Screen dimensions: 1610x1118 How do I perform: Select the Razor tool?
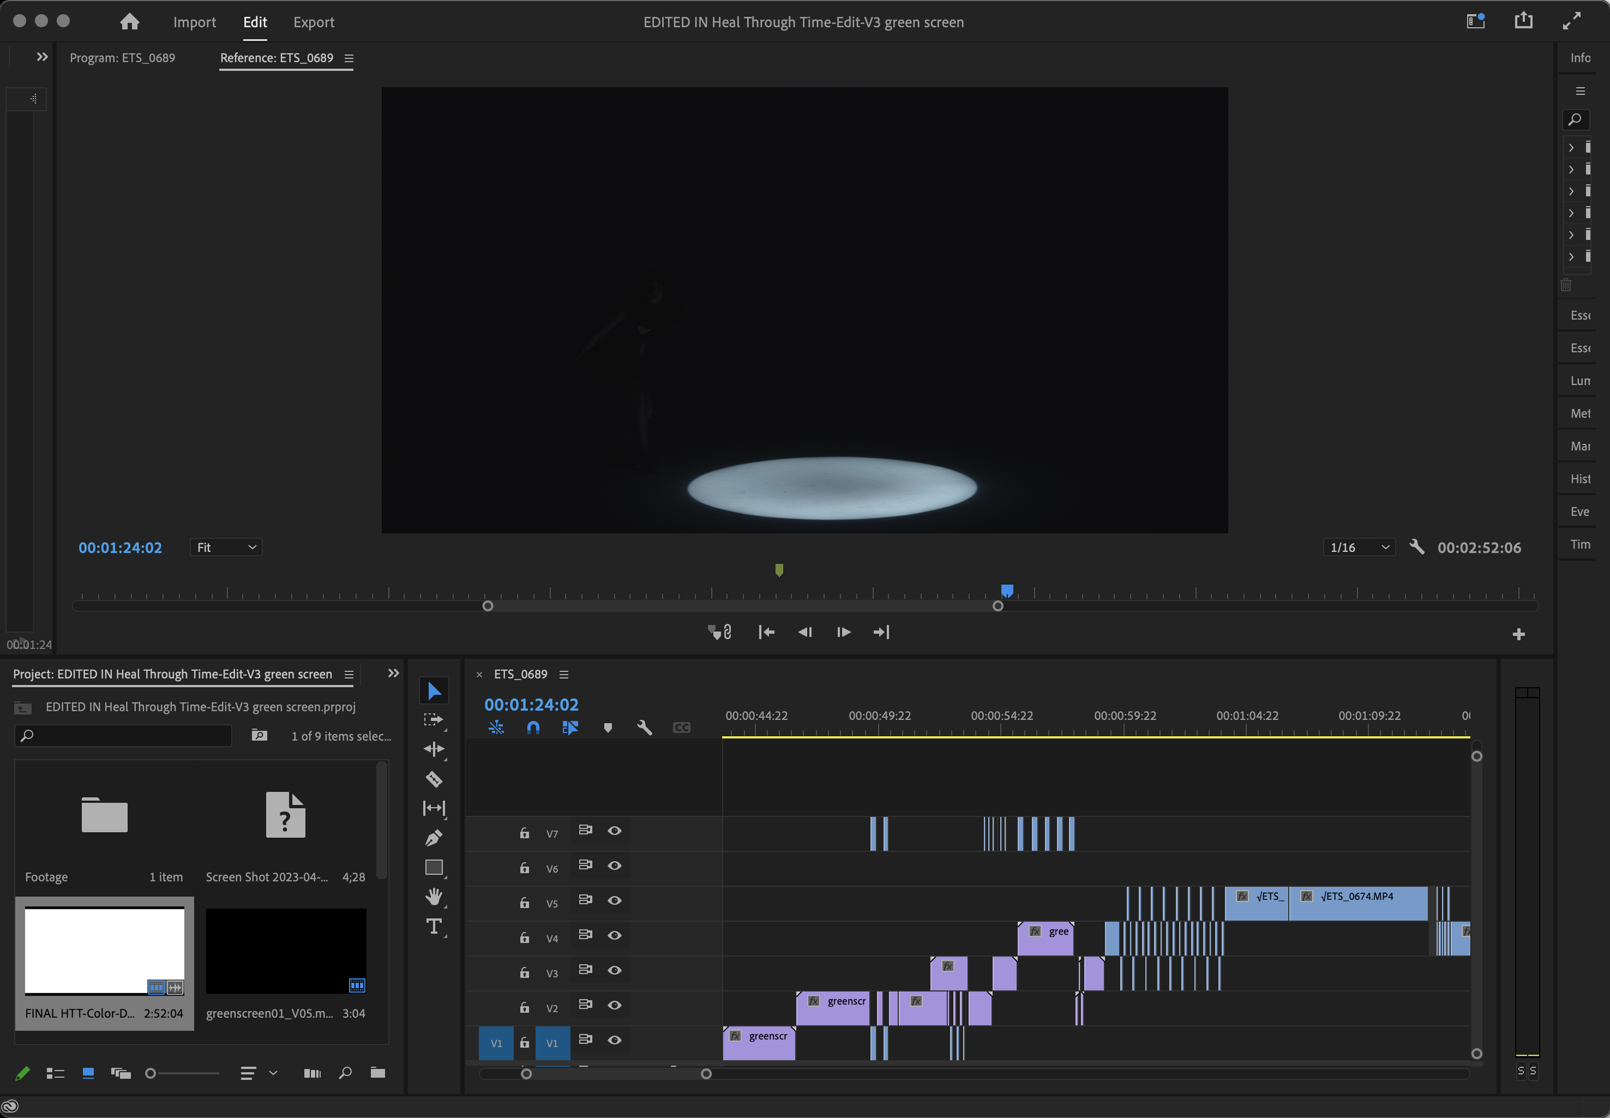click(x=434, y=779)
